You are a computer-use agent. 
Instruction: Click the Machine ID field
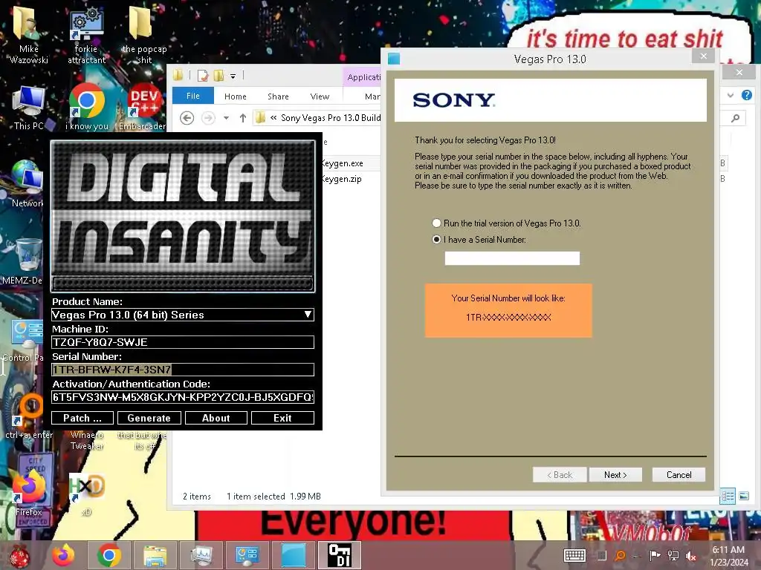[x=183, y=342]
